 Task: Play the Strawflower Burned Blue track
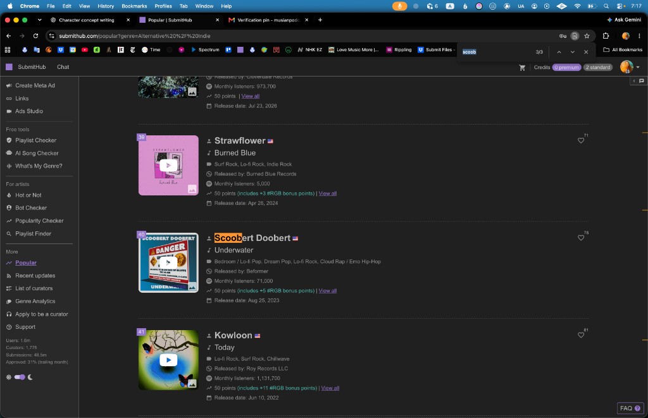(x=168, y=165)
